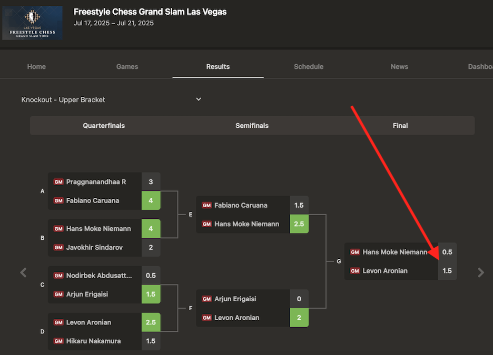The image size is (493, 355).
Task: Click the GM badge beside Praggnanandhaa R
Action: pos(58,182)
